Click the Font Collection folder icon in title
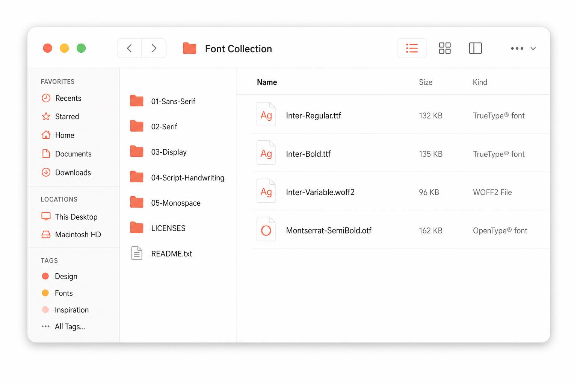 [x=190, y=48]
